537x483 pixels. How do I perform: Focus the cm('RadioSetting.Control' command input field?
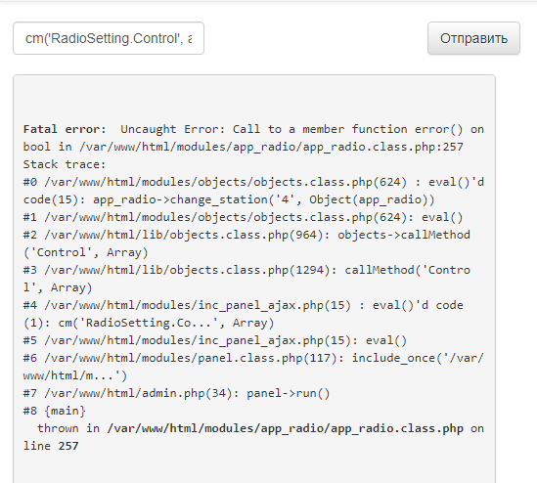click(109, 38)
